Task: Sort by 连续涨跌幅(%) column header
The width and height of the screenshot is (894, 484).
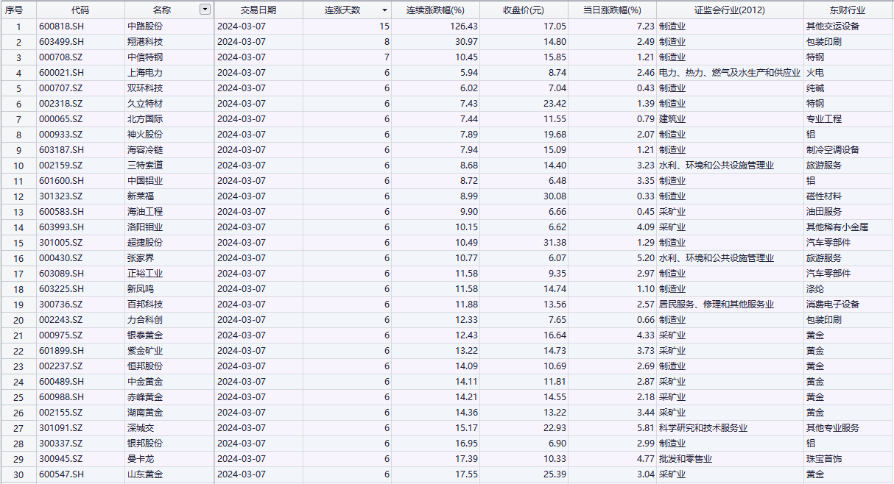Action: click(x=435, y=10)
